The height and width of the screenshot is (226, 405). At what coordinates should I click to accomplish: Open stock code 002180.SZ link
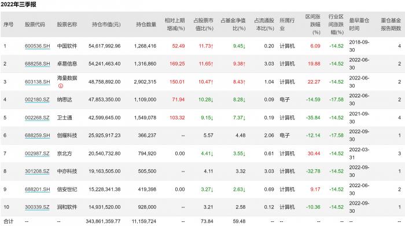(37, 100)
